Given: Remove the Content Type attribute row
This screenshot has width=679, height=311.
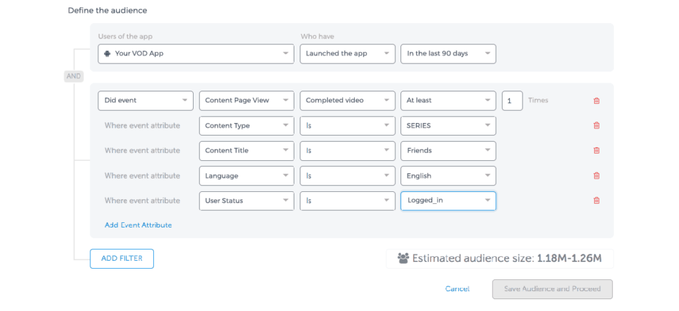Looking at the screenshot, I should [x=596, y=126].
